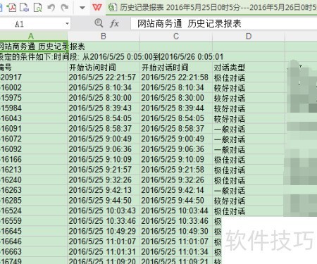Select chat time 2016/5/25 22:21:58
Image resolution: width=317 pixels, height=264 pixels.
(176, 77)
